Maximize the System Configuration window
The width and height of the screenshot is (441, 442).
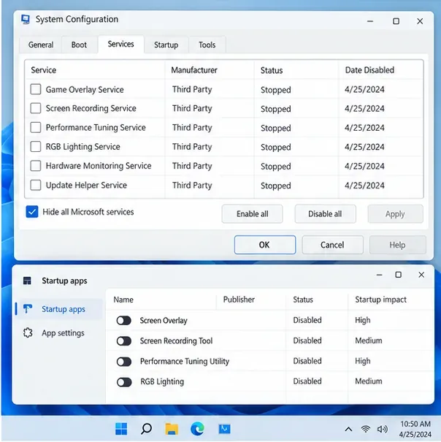click(396, 21)
